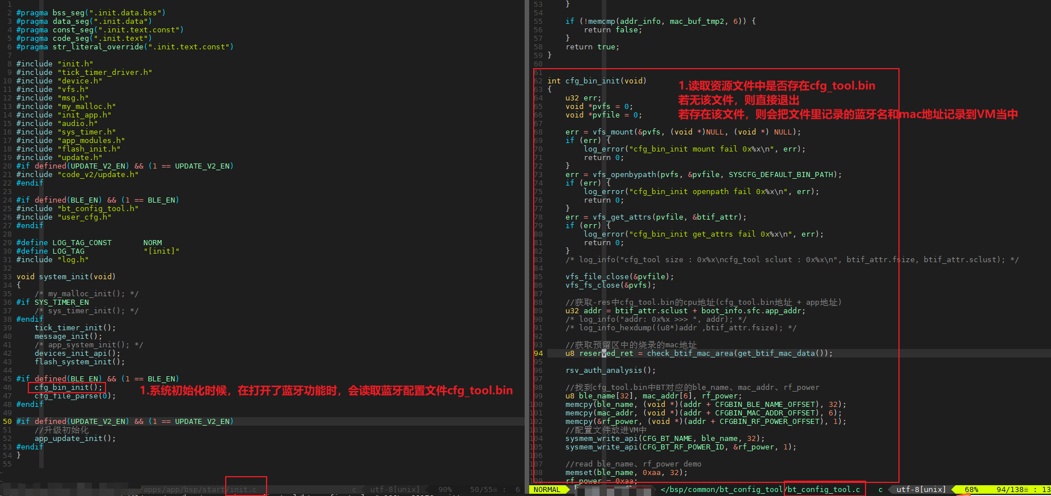Click the 94/138 line counter
Screen dimensions: 1051x496
tap(1012, 489)
